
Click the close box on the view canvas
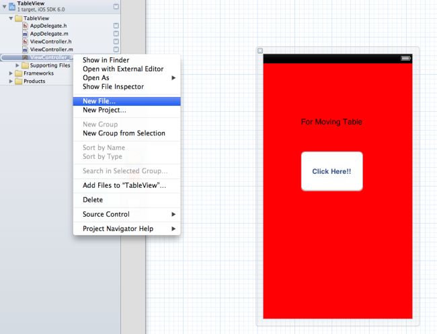coord(260,51)
